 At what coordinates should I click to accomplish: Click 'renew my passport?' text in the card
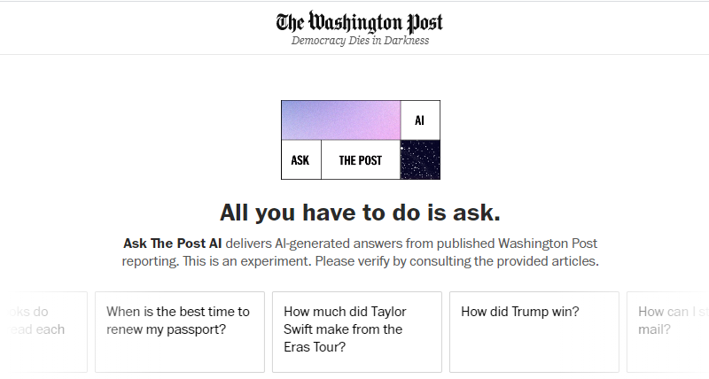[166, 329]
